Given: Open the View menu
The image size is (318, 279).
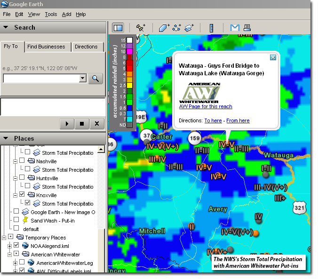Looking at the screenshot, I should [x=34, y=14].
